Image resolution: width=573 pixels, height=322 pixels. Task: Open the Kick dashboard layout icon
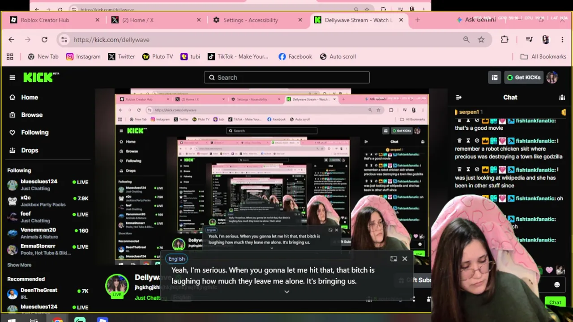pyautogui.click(x=495, y=77)
